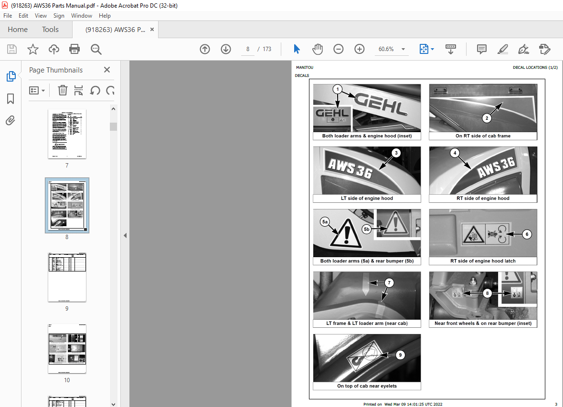The height and width of the screenshot is (407, 563).
Task: Open the File menu
Action: (x=8, y=16)
